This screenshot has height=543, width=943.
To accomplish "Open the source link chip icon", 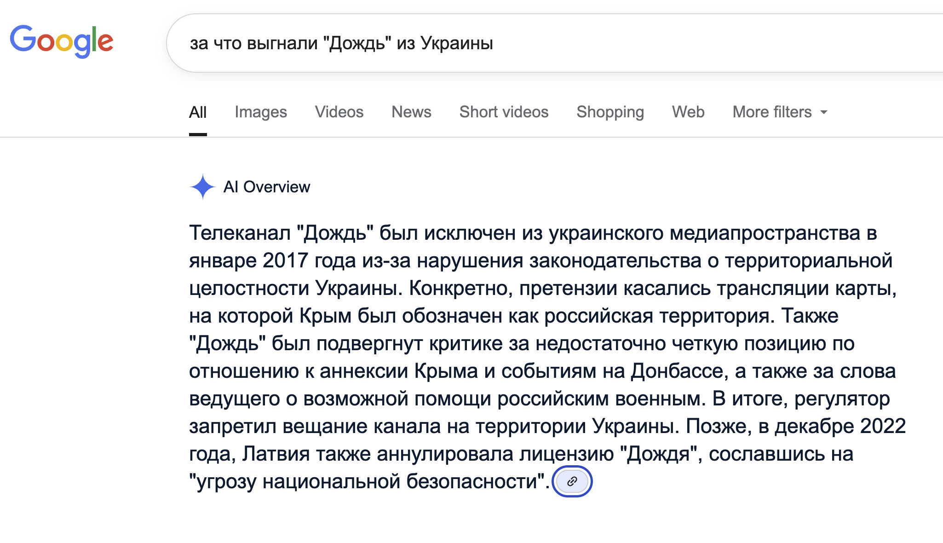I will [x=572, y=481].
